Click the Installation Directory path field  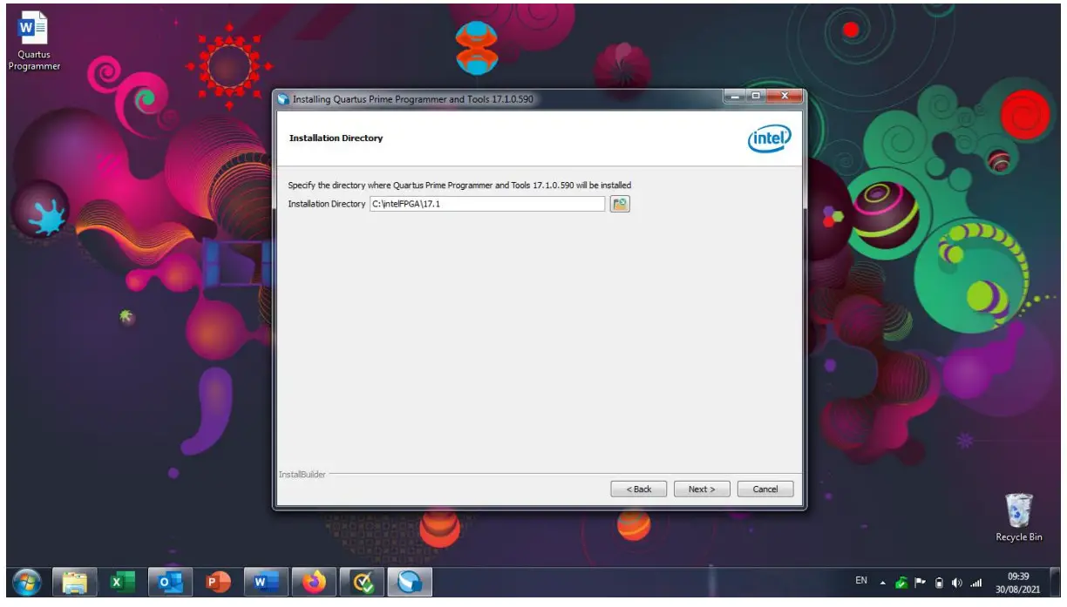tap(487, 204)
